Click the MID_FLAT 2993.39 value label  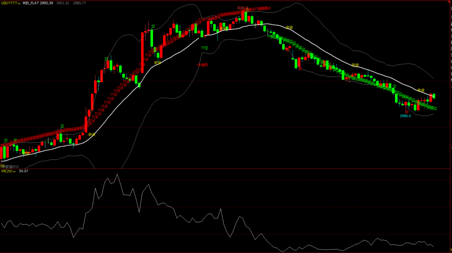[x=38, y=3]
